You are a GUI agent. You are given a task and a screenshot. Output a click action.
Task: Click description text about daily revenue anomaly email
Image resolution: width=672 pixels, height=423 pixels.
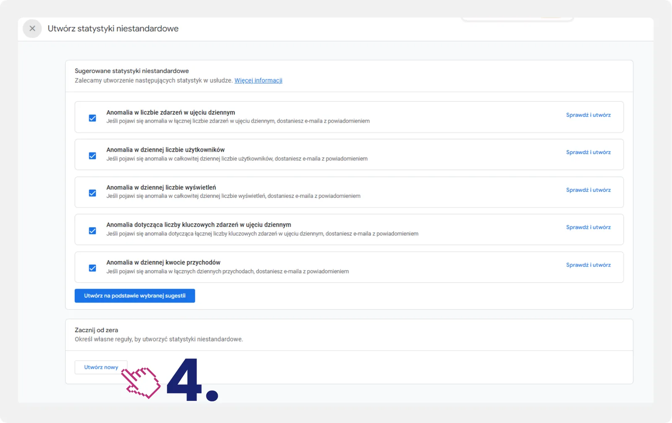pos(228,271)
